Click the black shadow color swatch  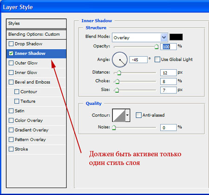coord(176,37)
